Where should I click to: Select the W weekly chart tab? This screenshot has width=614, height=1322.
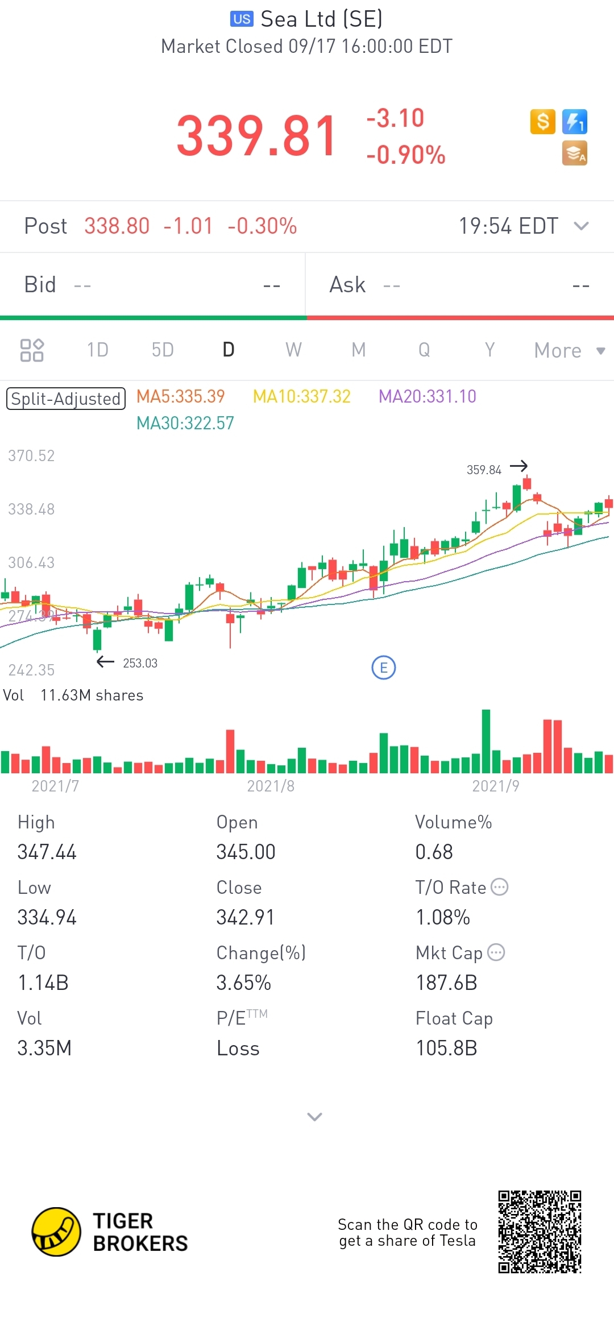coord(293,350)
